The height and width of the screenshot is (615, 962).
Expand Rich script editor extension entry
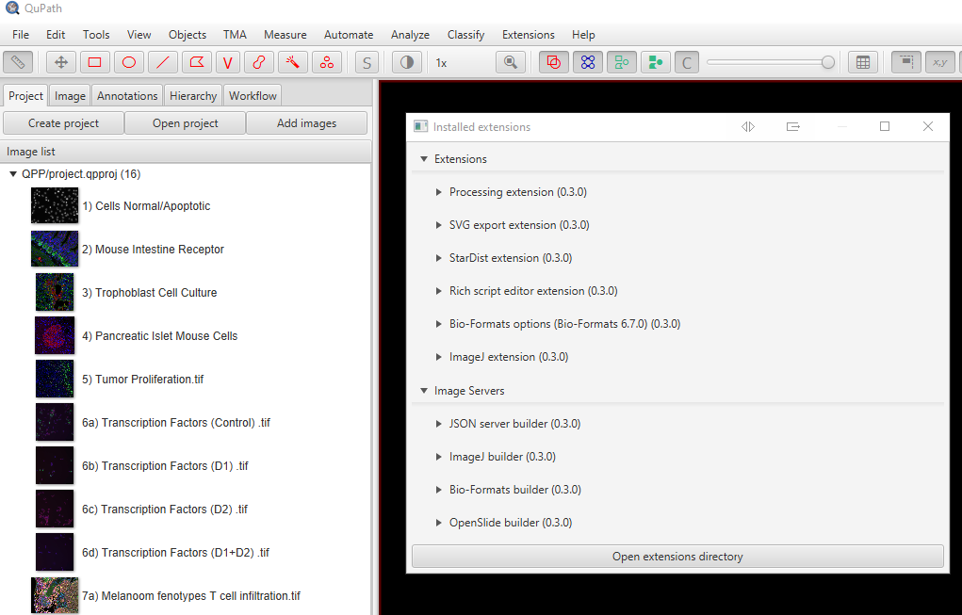coord(439,291)
